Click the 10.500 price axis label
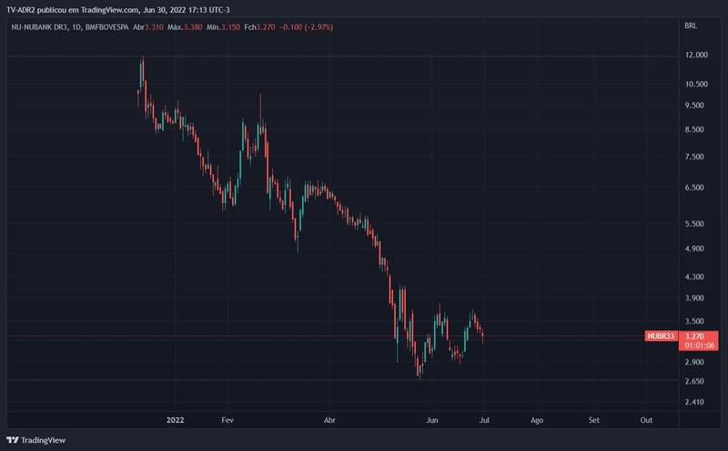The image size is (728, 451). [696, 84]
